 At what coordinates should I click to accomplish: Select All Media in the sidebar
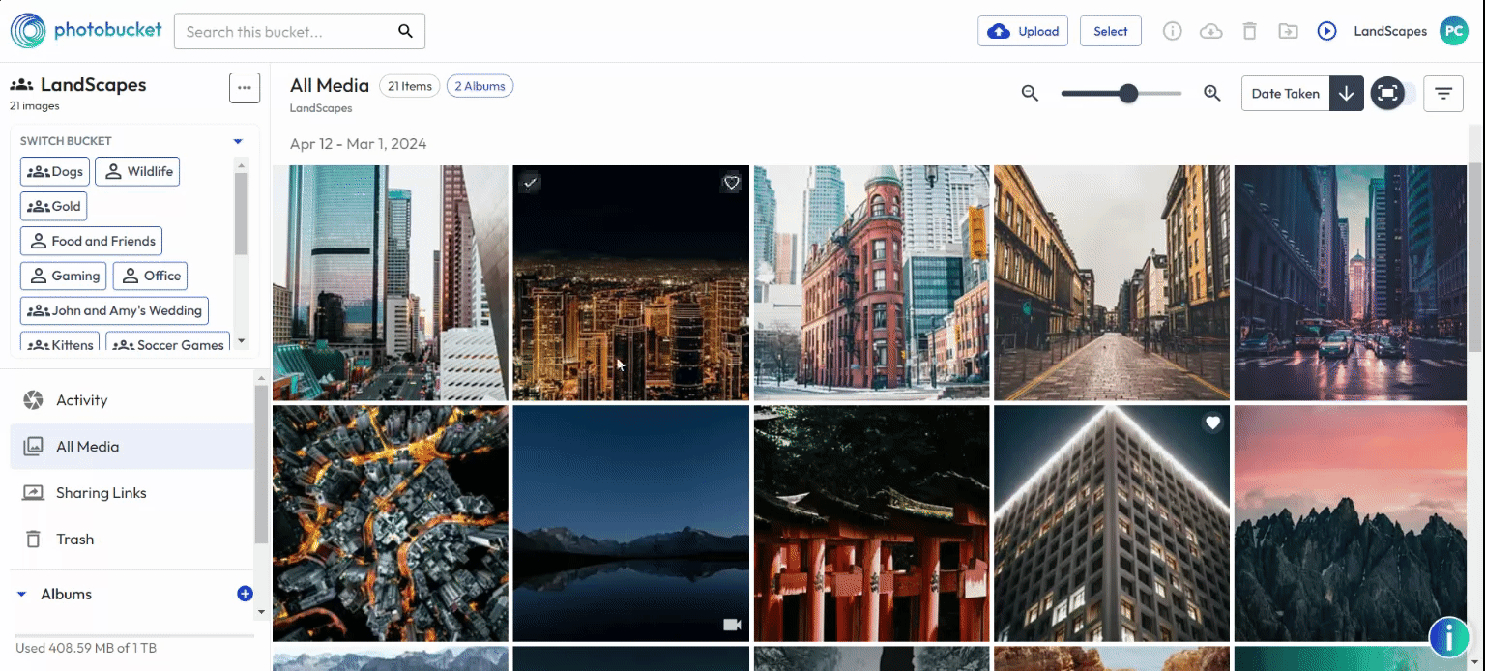click(131, 447)
